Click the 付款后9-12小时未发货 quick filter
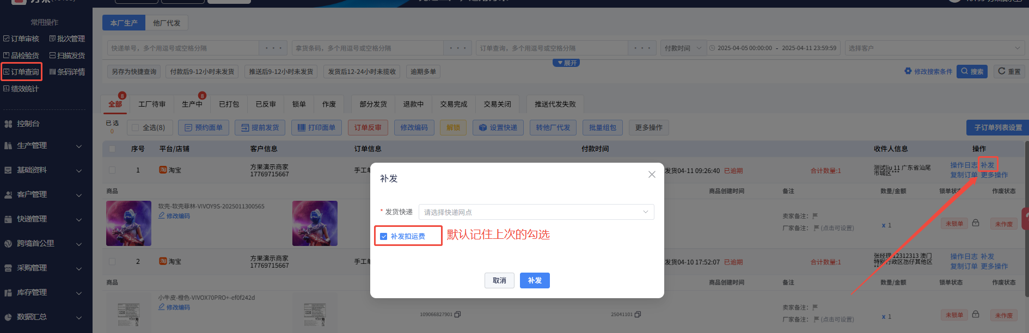 pyautogui.click(x=202, y=71)
